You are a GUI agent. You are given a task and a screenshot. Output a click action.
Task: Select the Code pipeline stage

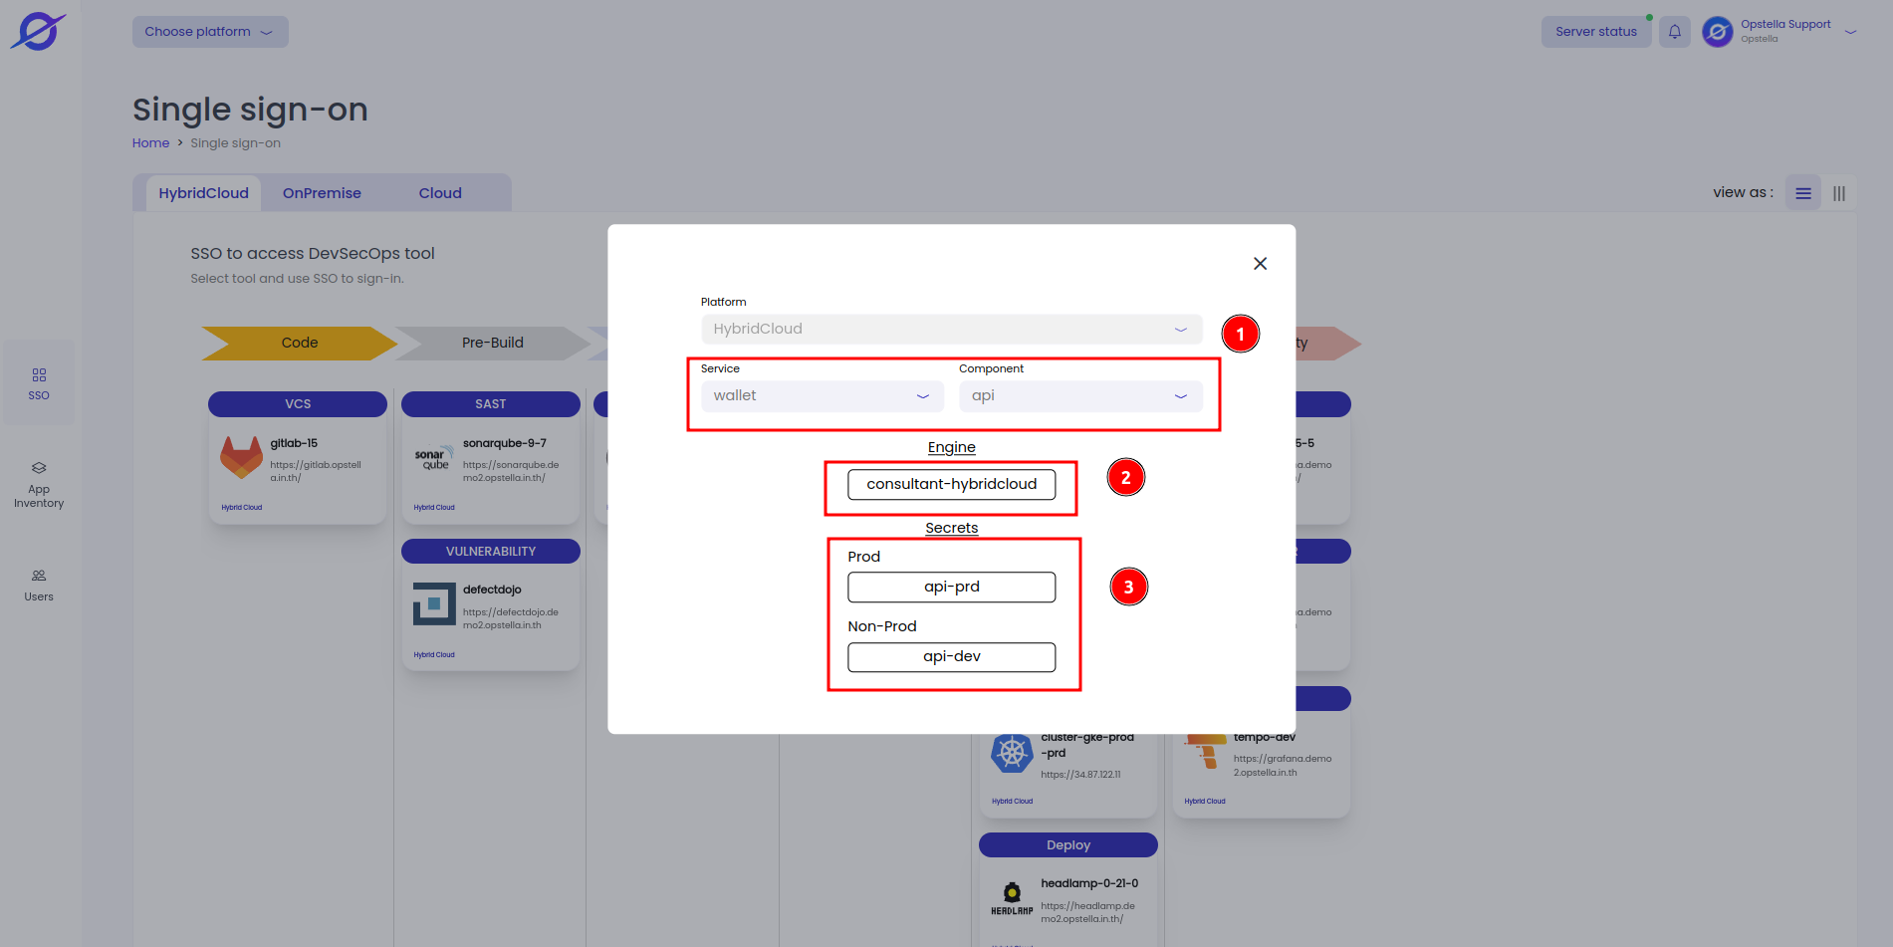300,343
